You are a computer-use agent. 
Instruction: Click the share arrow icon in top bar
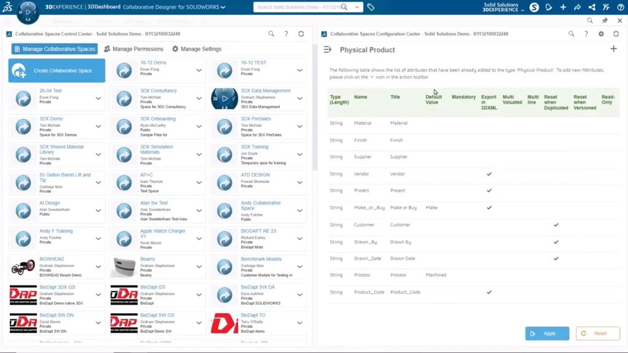(578, 7)
